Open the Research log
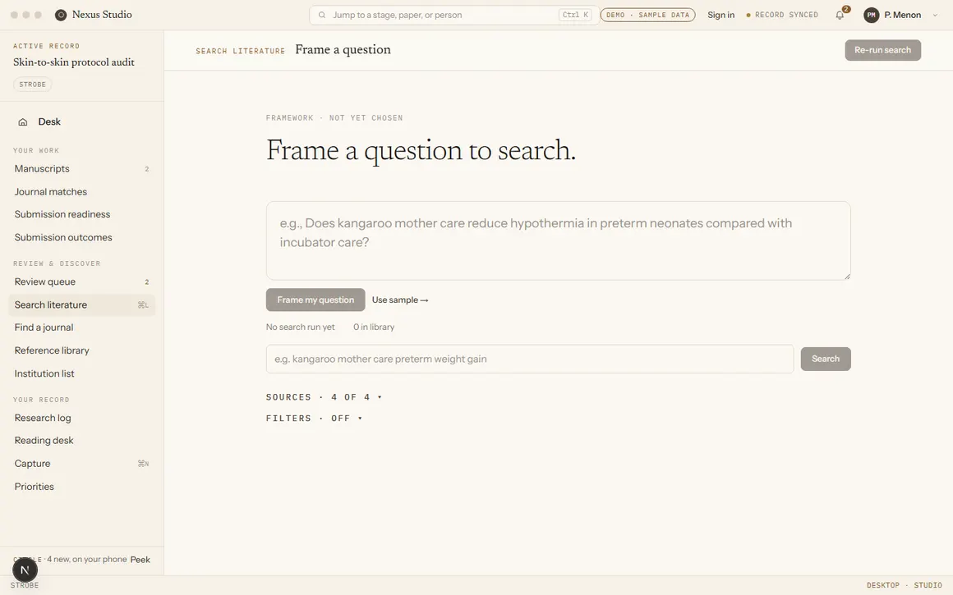Image resolution: width=953 pixels, height=595 pixels. click(x=81, y=418)
